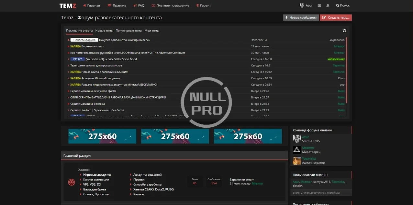This screenshot has width=413, height=205.
Task: Open Аккаунты Minecraft лицензия thread
Action: click(x=101, y=78)
